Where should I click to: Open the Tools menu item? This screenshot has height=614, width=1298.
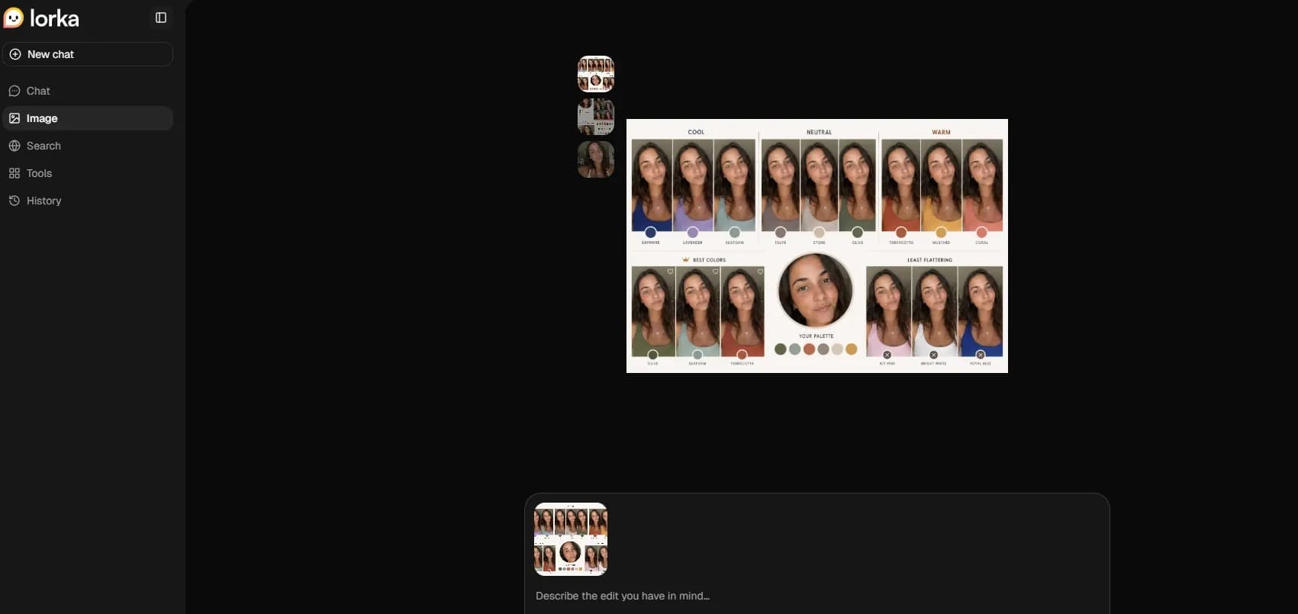pos(39,173)
